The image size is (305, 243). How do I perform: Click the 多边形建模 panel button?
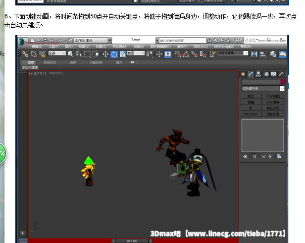[x=30, y=67]
